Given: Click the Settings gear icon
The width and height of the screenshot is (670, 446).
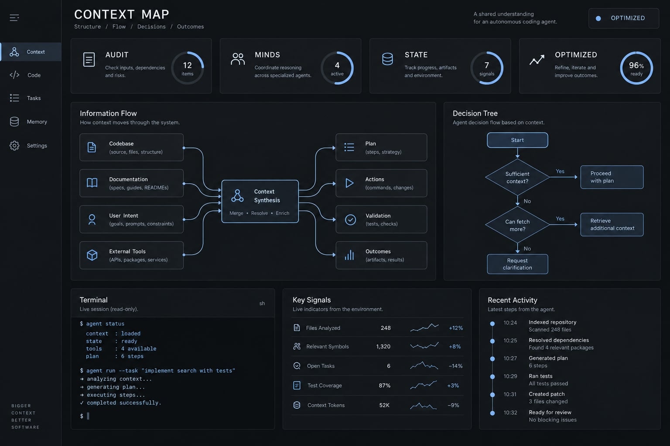Looking at the screenshot, I should tap(14, 145).
